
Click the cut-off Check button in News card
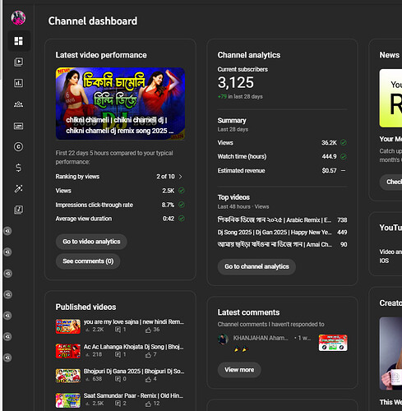click(x=390, y=182)
